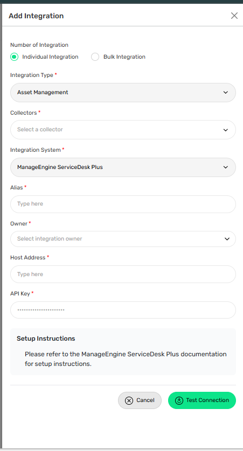Select Bulk Integration radio button

[x=95, y=57]
